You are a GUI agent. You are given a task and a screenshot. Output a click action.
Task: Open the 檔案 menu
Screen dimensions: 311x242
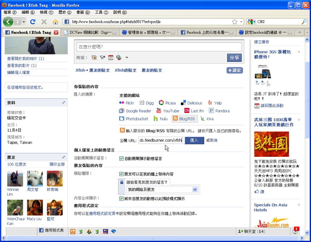pos(10,12)
